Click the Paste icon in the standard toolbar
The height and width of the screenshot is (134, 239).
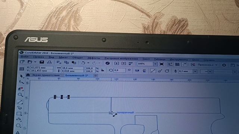coord(74,63)
